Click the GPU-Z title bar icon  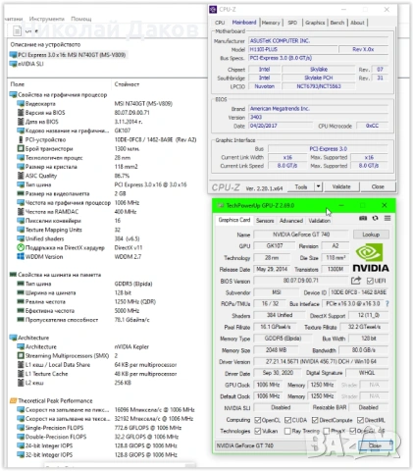(x=221, y=205)
